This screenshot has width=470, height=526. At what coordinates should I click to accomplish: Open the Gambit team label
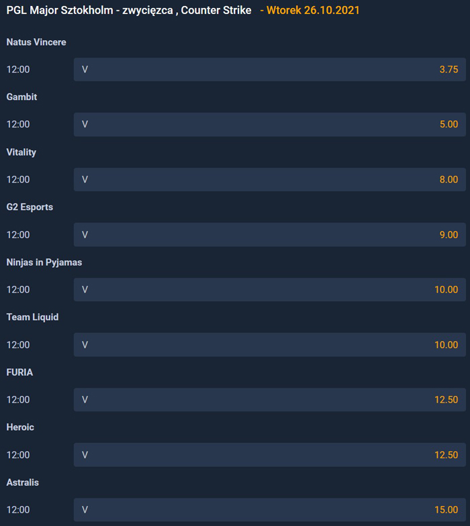click(x=21, y=97)
